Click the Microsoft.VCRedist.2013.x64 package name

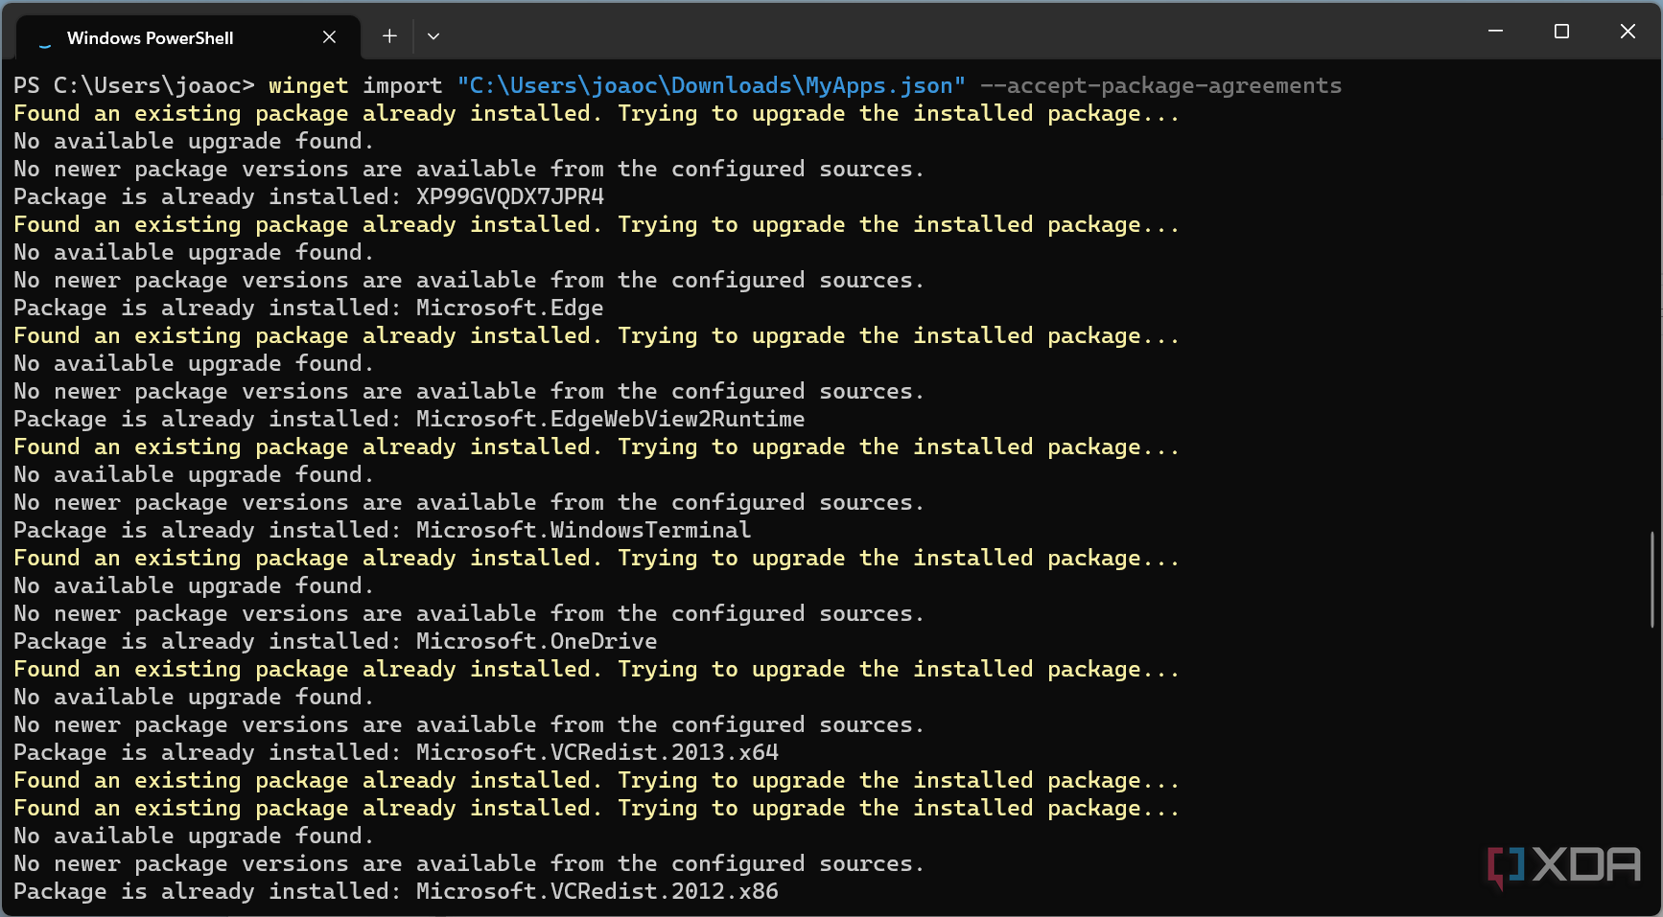coord(597,752)
